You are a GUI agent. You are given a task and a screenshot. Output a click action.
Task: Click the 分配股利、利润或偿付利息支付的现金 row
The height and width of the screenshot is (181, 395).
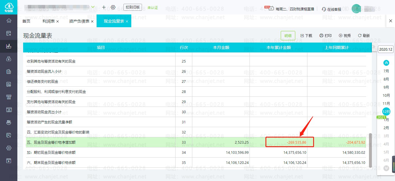196,92
